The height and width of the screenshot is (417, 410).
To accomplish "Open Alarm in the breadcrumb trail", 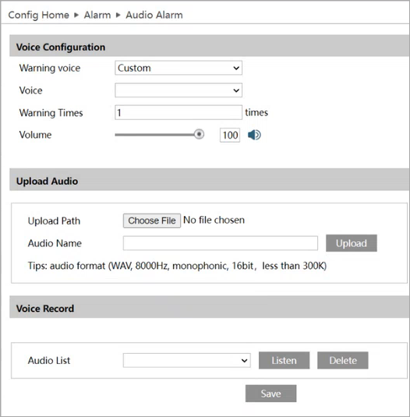I will click(x=97, y=15).
